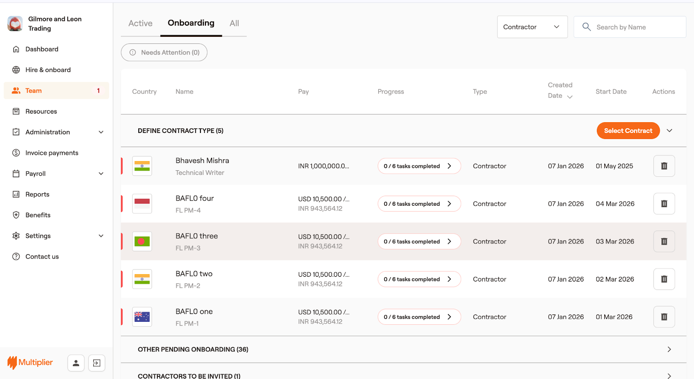Delete Bhavesh Mishra's onboarding entry via trash icon
Screen dimensions: 694x379
tap(664, 166)
